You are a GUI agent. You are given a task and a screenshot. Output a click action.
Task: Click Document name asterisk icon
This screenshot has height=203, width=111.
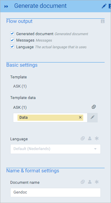point(97,182)
